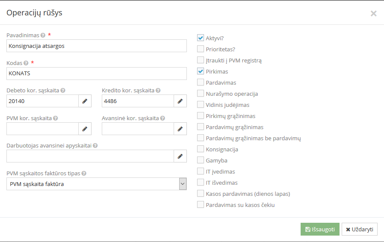Uncheck the Aktyvi? checkbox
The height and width of the screenshot is (242, 384).
201,38
